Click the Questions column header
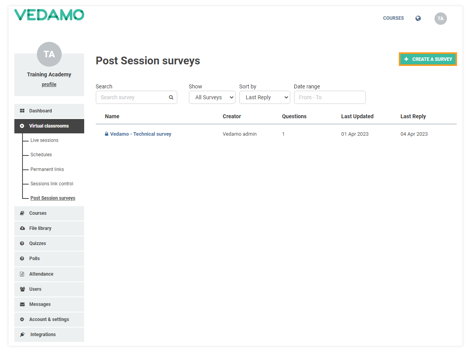The image size is (471, 352). (294, 116)
